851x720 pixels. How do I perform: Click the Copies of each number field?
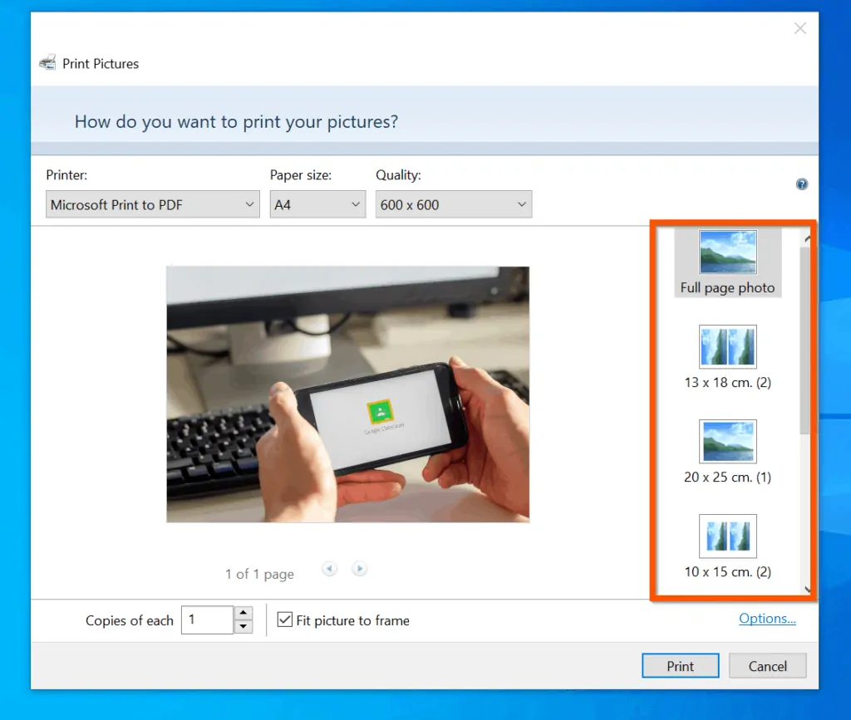tap(206, 620)
